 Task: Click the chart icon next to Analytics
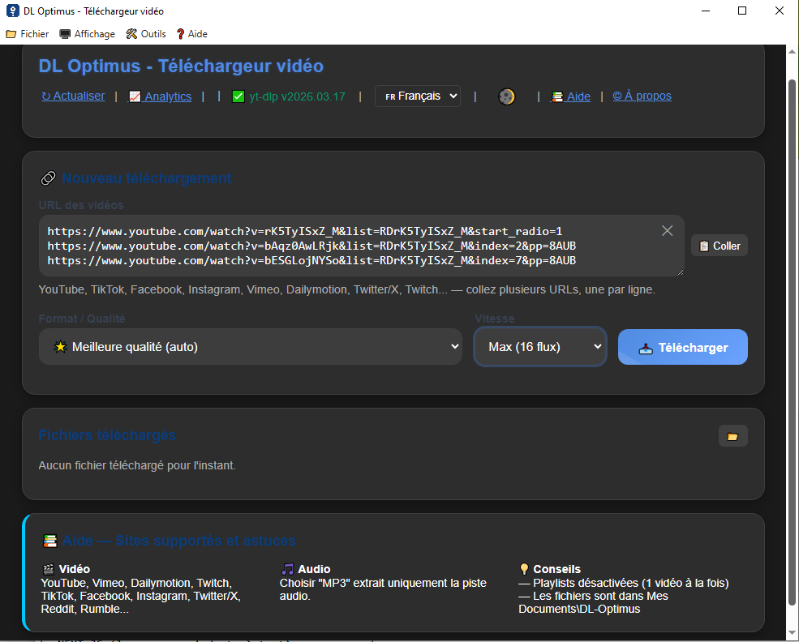135,96
